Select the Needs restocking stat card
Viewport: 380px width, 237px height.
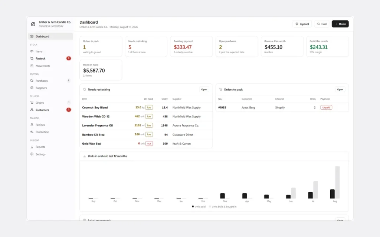[146, 46]
